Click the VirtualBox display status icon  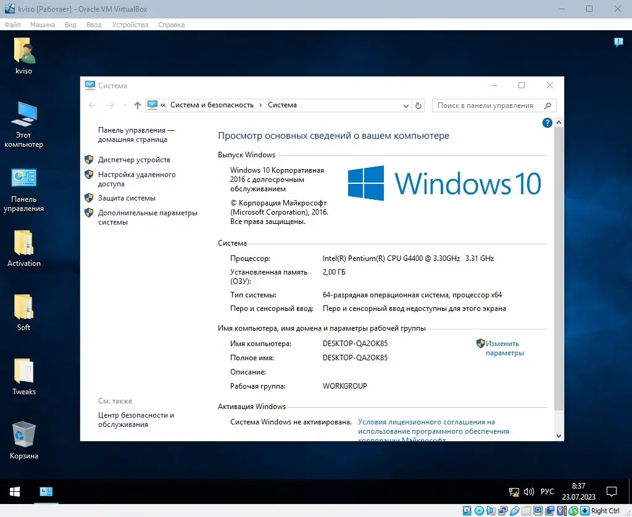[x=538, y=511]
